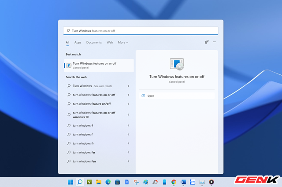Viewport: 282px width, 187px height.
Task: Launch Microsoft Edge from taskbar
Action: pyautogui.click(x=108, y=182)
